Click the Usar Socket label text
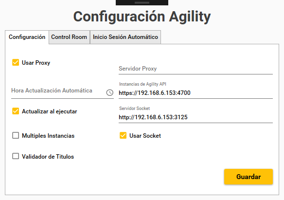Viewport: 284px width, 200px height. [145, 136]
